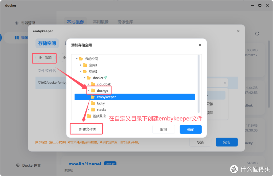Expand the 空间1 folder node
Viewport: 273px width, 176px height.
click(x=81, y=65)
